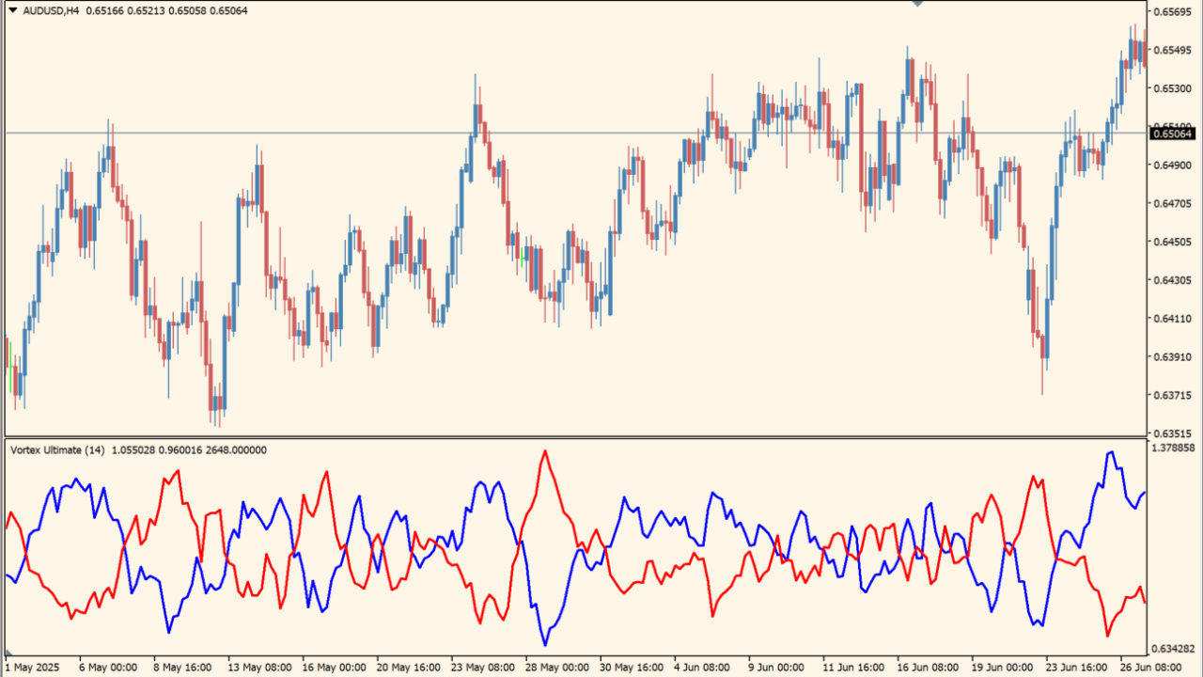Screen dimensions: 1203x677
Task: Click the chart shift marker at top
Action: (x=917, y=4)
